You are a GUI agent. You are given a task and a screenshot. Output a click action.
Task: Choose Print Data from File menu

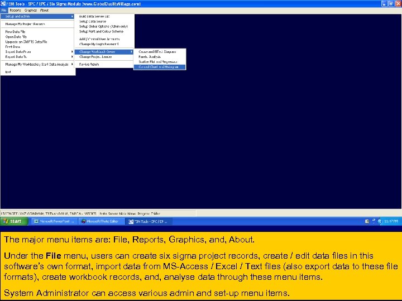point(37,47)
